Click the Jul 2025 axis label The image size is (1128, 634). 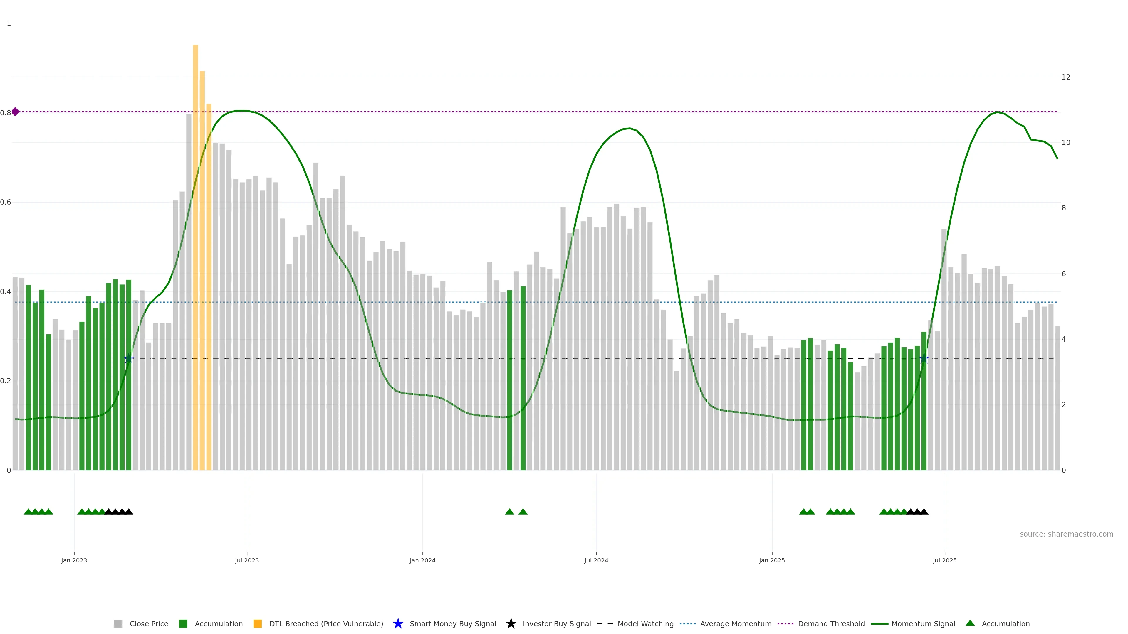point(944,560)
